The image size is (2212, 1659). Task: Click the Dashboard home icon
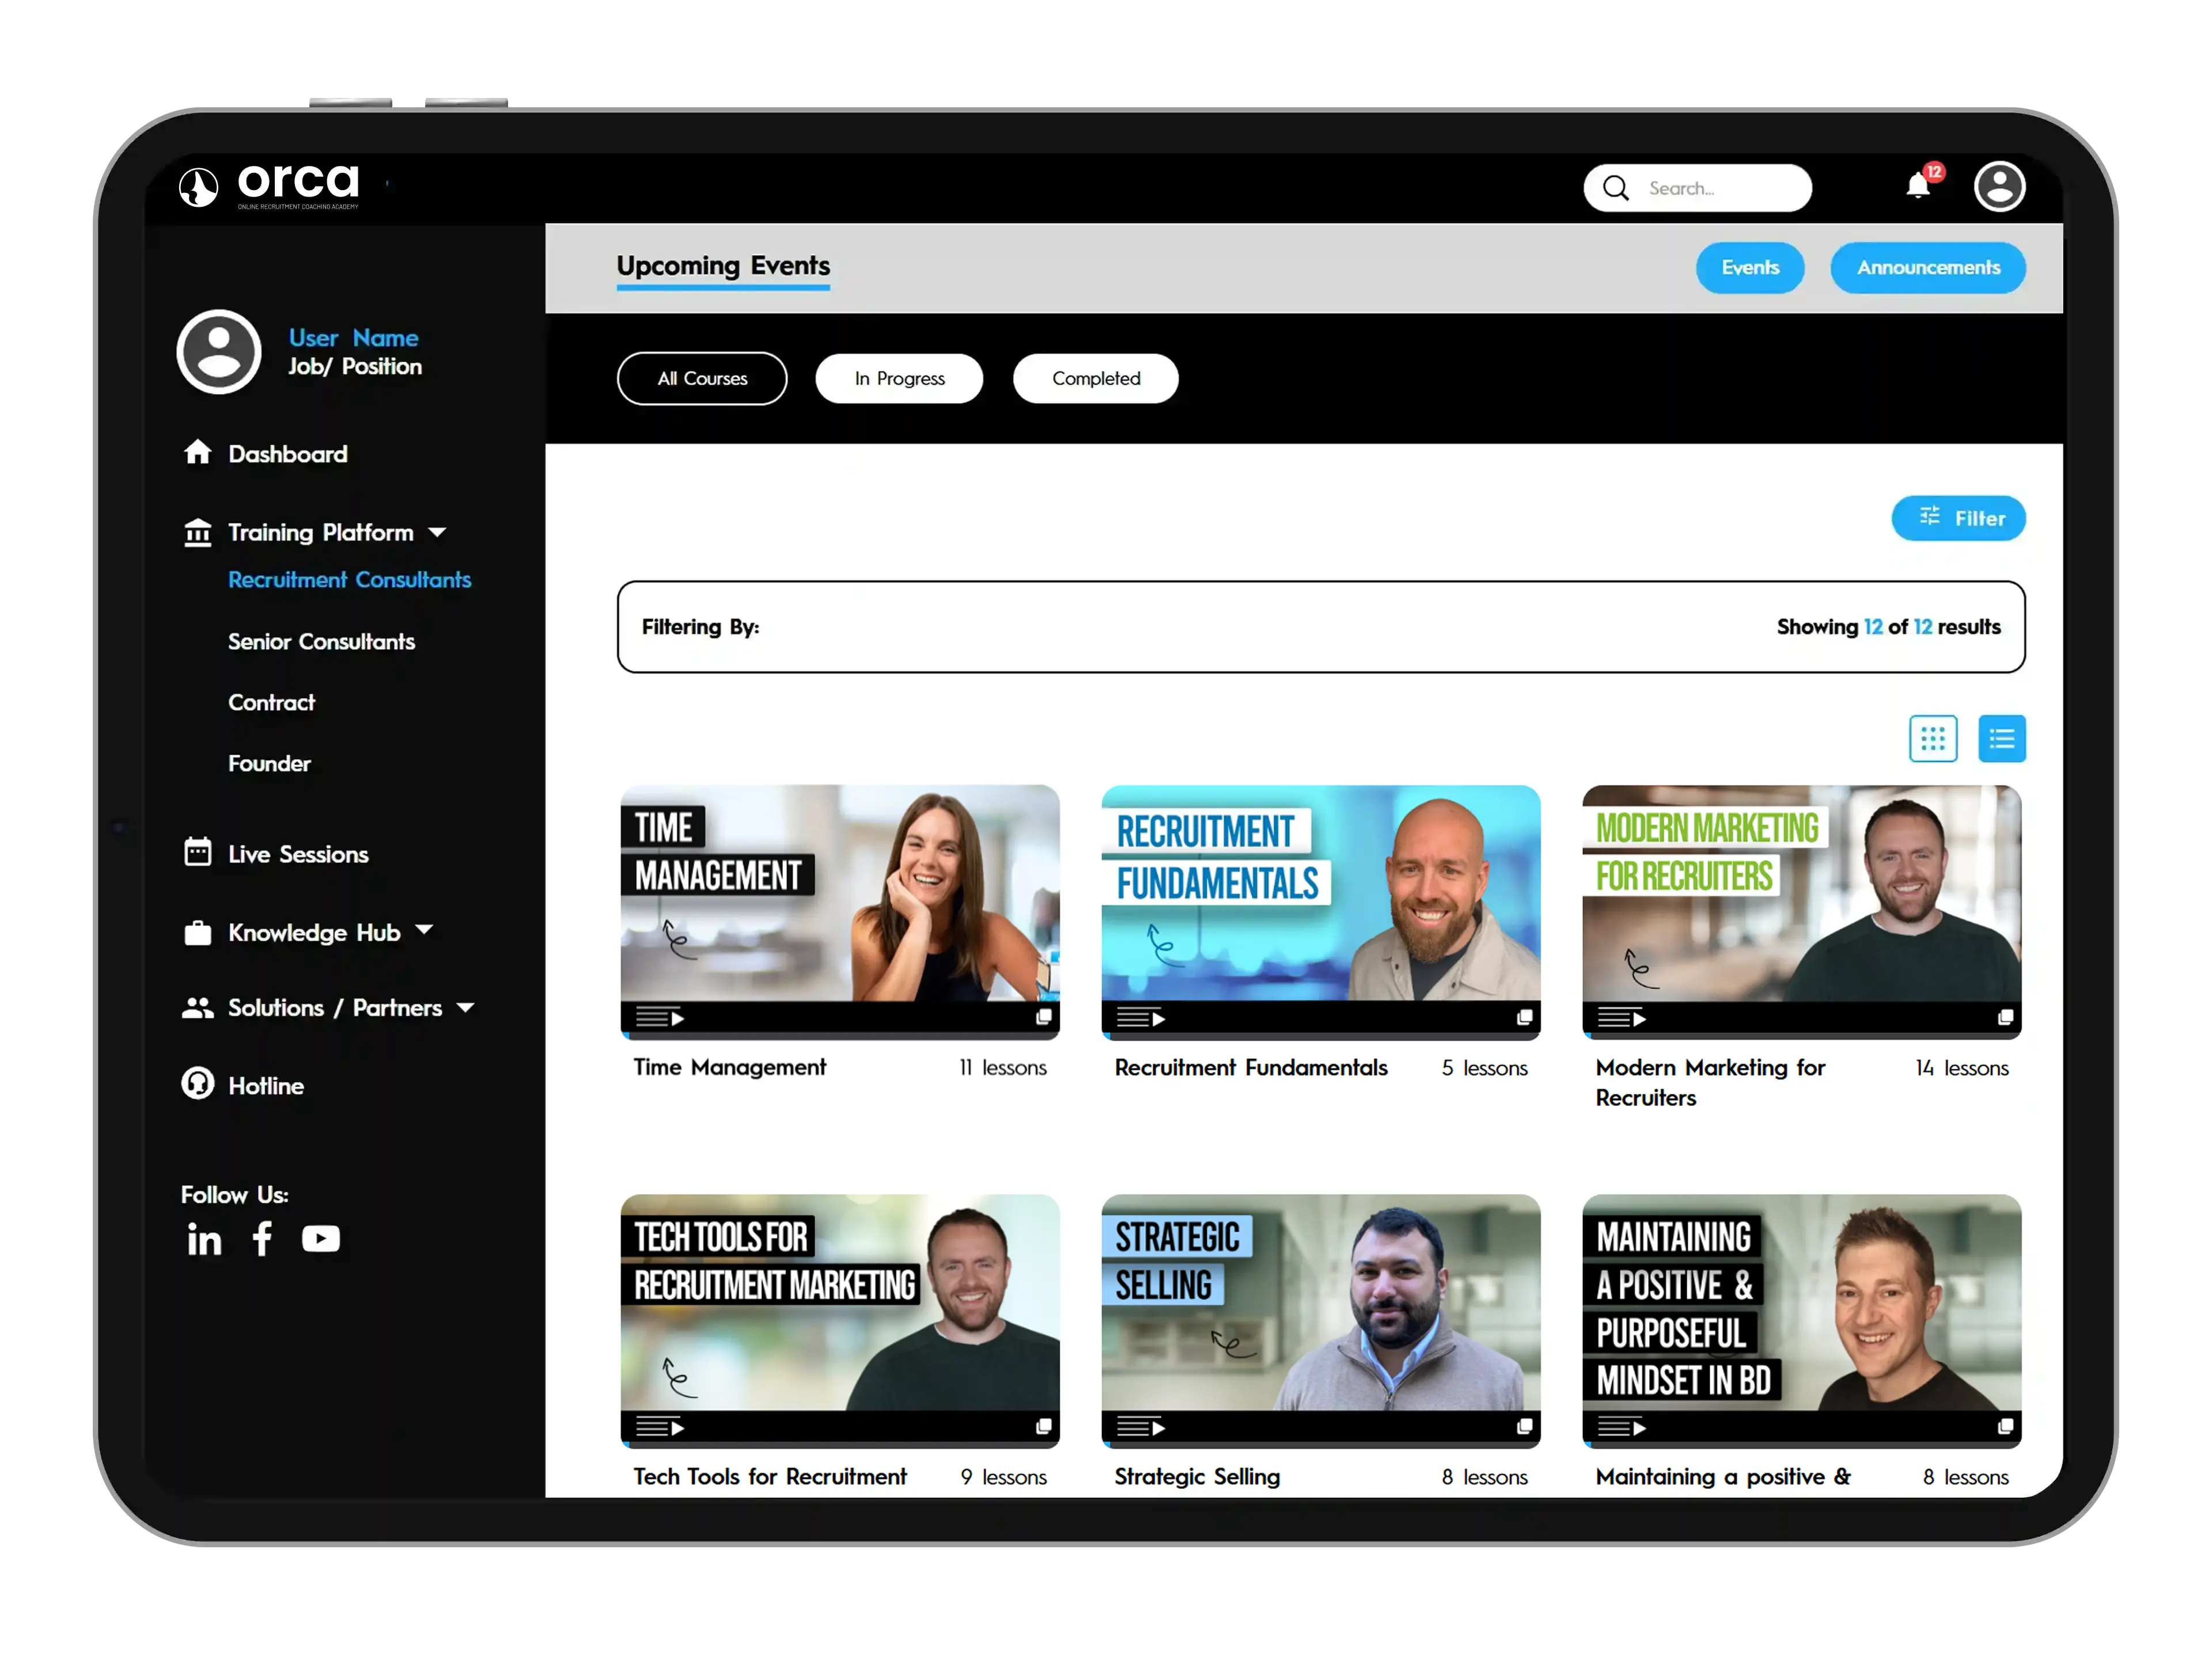pos(198,453)
